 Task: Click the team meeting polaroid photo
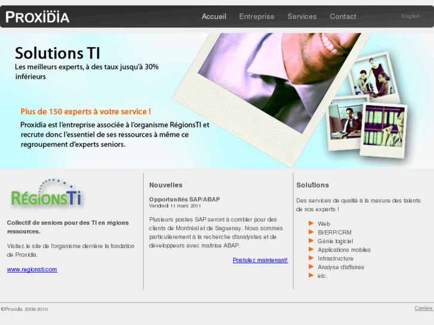(x=374, y=76)
